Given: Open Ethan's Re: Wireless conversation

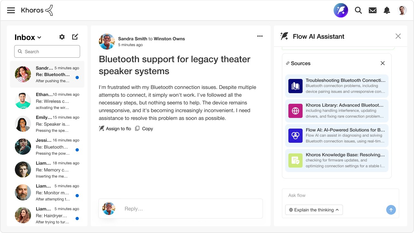Looking at the screenshot, I should (47, 101).
